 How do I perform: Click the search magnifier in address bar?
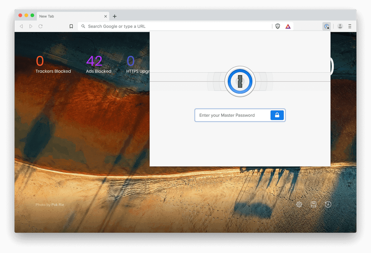click(83, 26)
